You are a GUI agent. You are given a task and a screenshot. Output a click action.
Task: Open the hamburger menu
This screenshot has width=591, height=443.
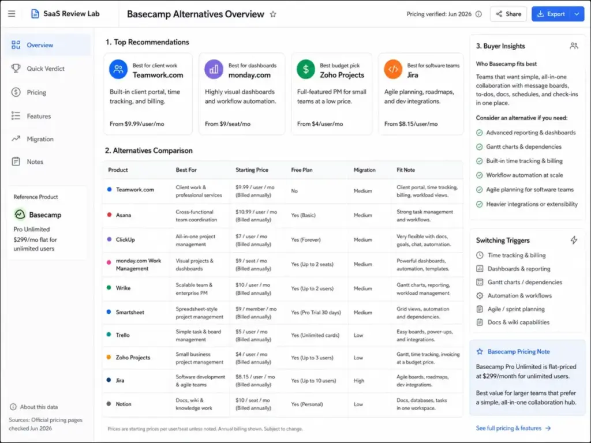point(12,14)
